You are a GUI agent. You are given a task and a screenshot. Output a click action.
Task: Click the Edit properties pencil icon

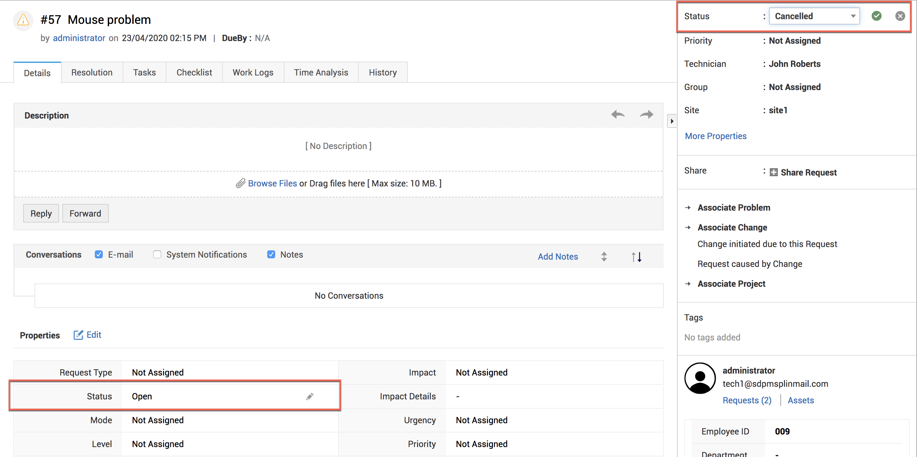[x=78, y=335]
